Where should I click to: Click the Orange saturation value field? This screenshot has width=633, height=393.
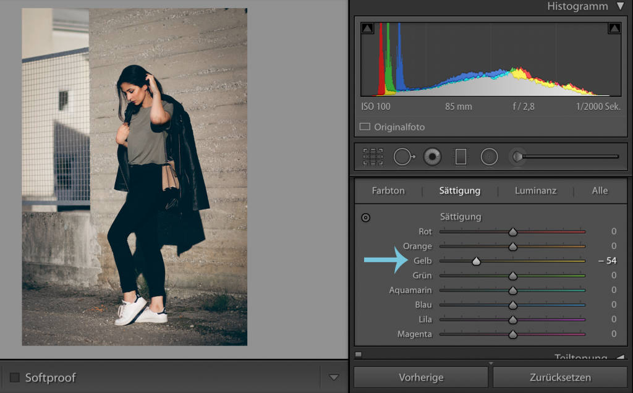tap(614, 246)
